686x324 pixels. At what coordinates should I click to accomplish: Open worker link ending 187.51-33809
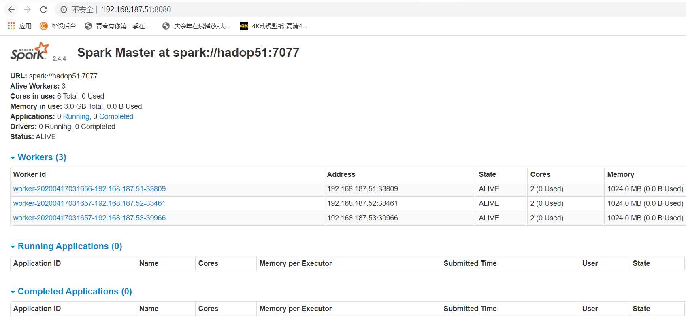(89, 189)
